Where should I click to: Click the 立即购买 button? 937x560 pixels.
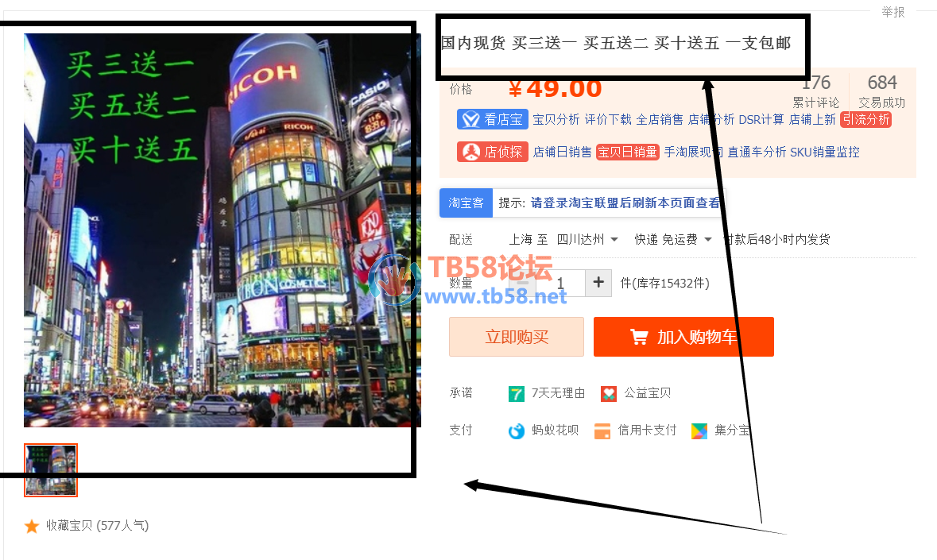click(x=517, y=337)
